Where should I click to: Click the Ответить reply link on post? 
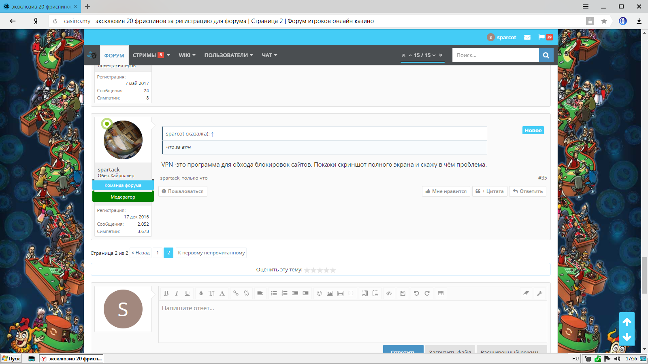(528, 191)
